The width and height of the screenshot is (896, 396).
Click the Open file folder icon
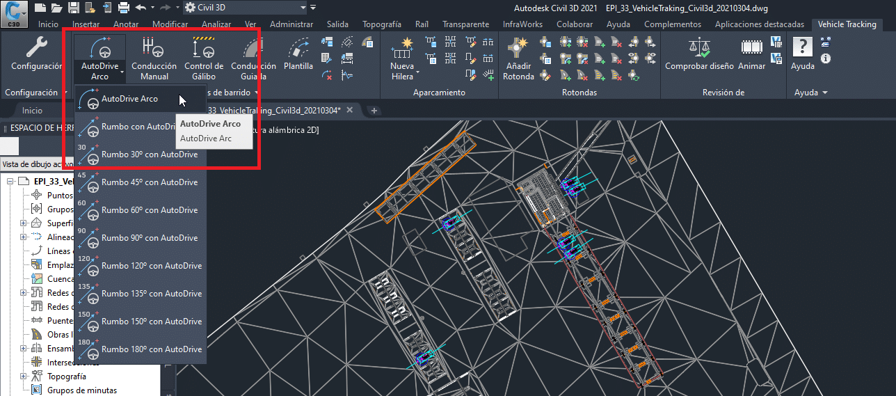pos(57,8)
